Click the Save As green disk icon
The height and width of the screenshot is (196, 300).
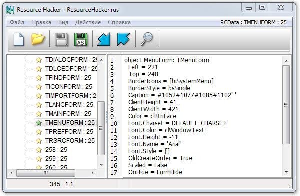click(81, 39)
